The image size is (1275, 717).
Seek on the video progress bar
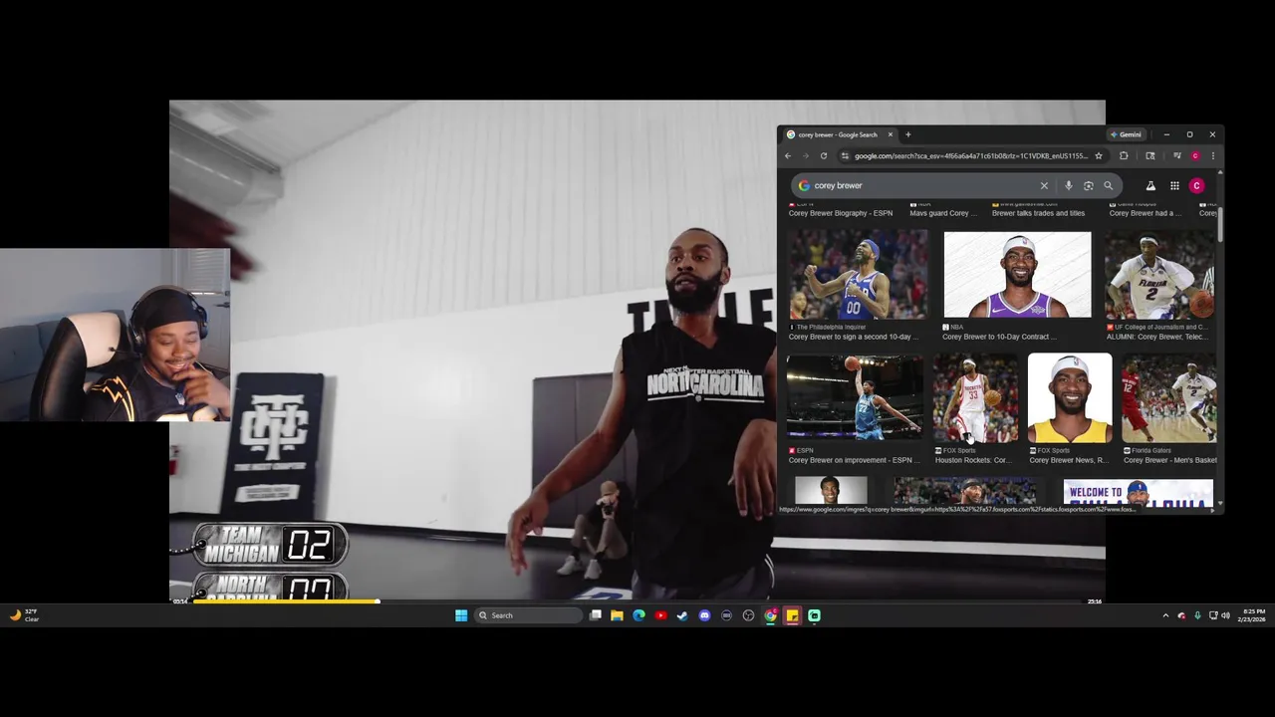[637, 601]
